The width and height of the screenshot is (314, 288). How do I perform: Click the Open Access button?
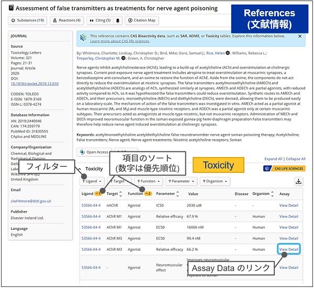click(94, 152)
